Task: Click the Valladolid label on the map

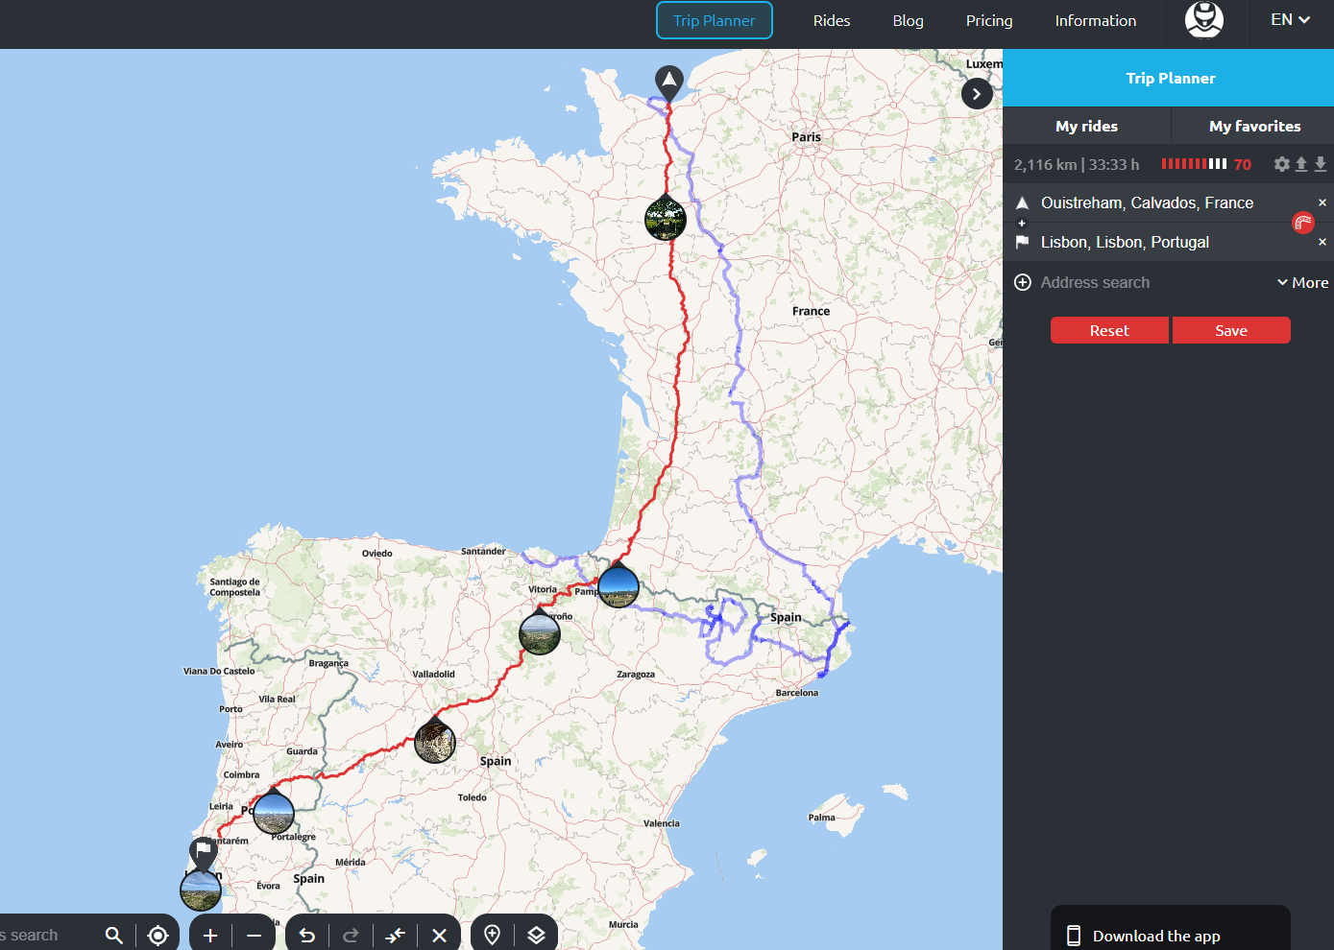Action: point(434,674)
